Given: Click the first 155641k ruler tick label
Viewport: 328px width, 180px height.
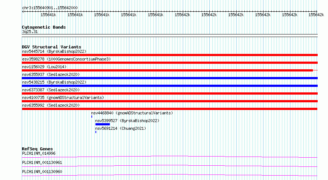Looking at the screenshot, I should pos(48,15).
